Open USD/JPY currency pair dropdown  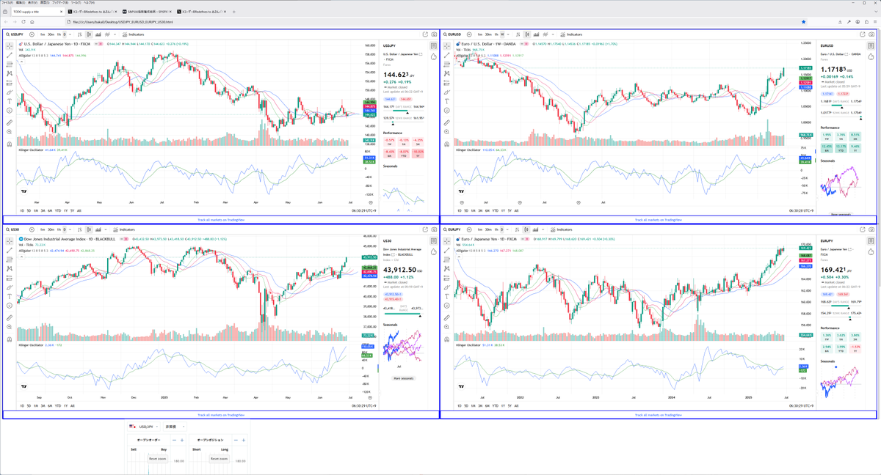[144, 427]
